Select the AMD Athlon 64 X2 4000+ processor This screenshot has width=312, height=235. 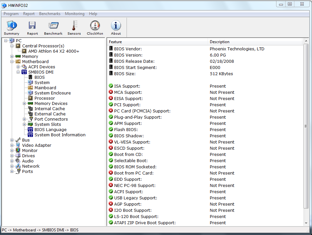(54, 51)
